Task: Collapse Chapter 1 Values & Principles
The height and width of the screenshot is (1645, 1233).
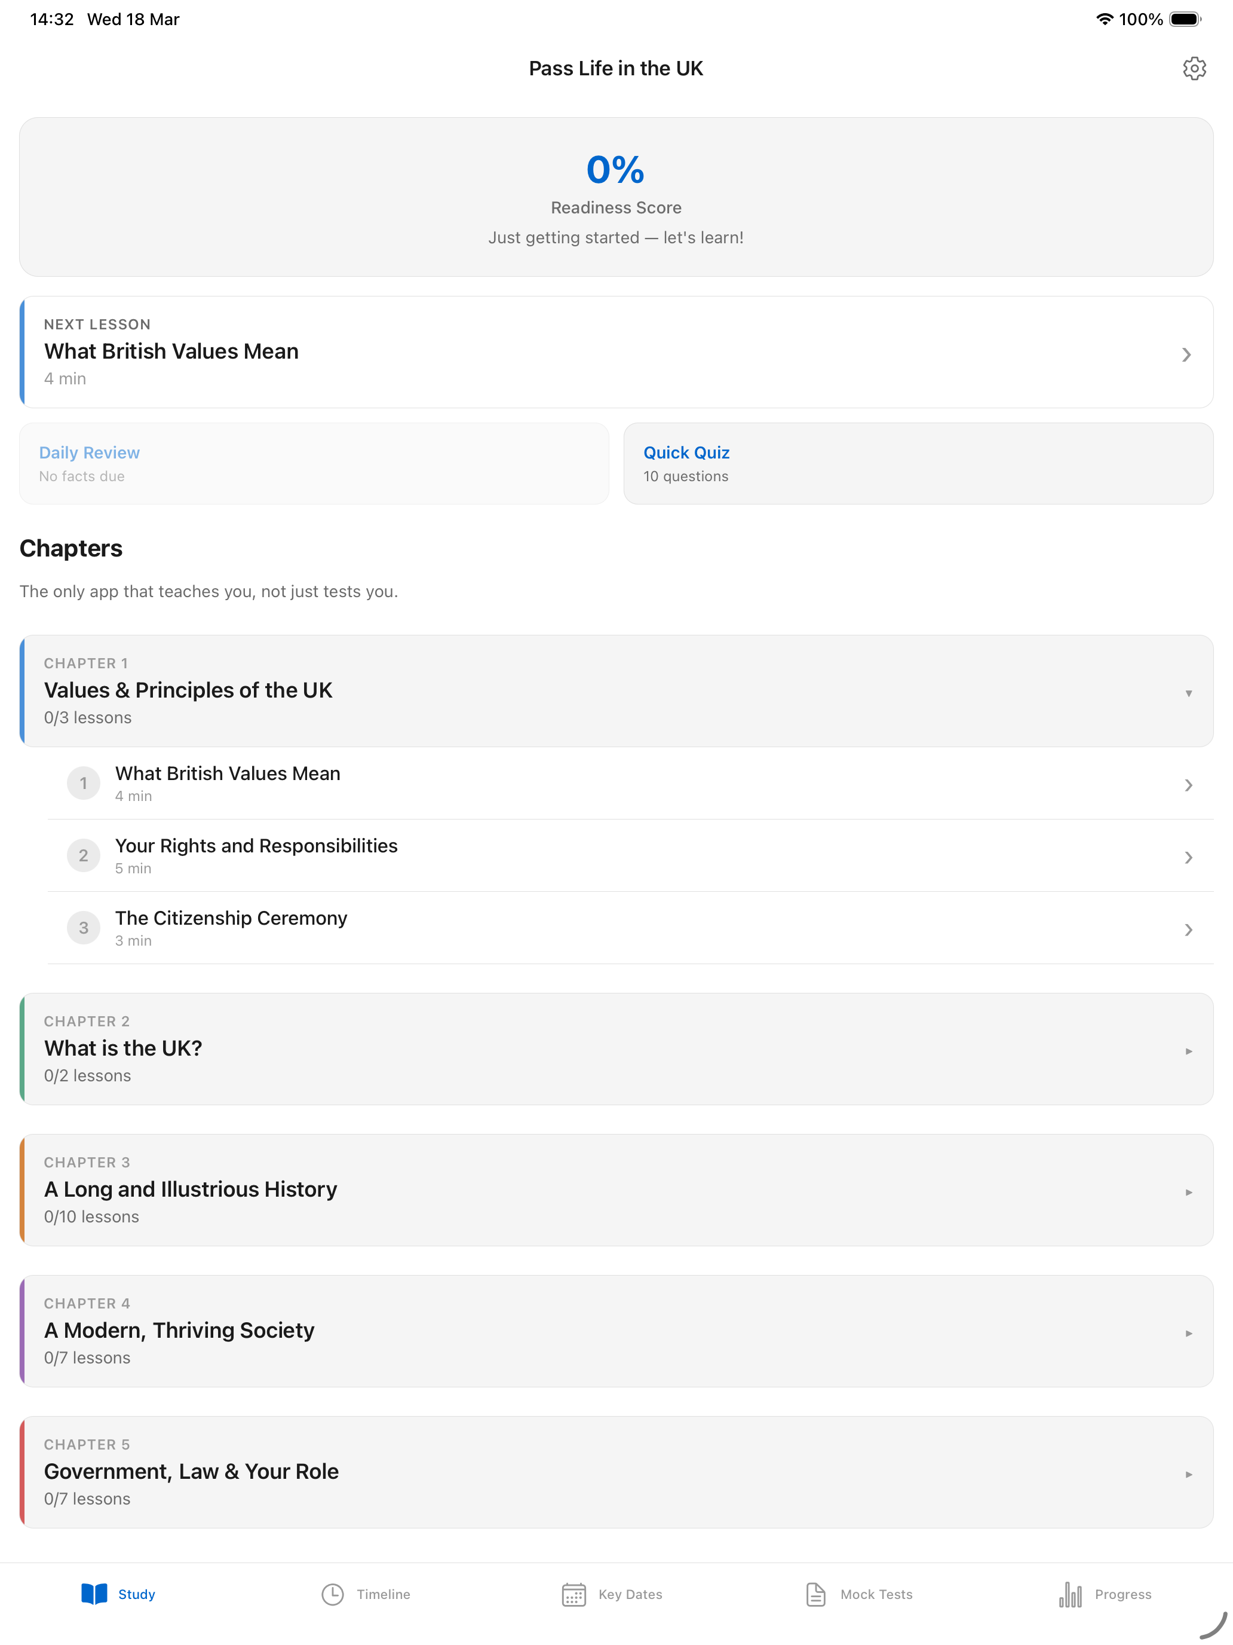Action: pyautogui.click(x=616, y=691)
